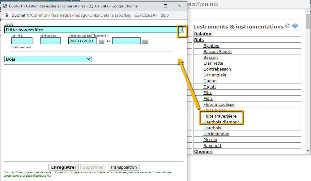Open the Flûte link
Screen dimensions: 311x181
[x=208, y=99]
